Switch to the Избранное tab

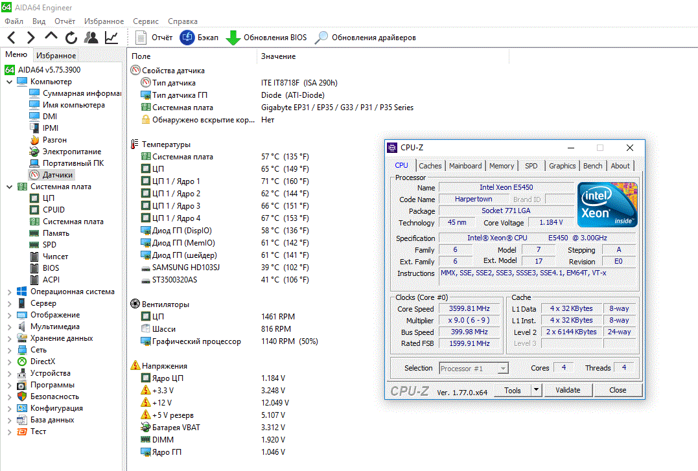[56, 56]
